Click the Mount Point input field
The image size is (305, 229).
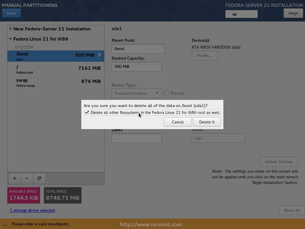pyautogui.click(x=138, y=49)
